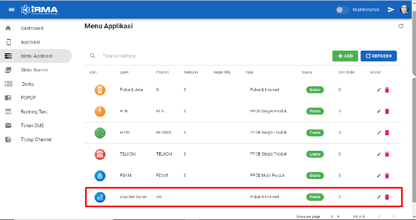Image resolution: width=416 pixels, height=220 pixels.
Task: Open Dashboard from the sidebar
Action: (32, 28)
